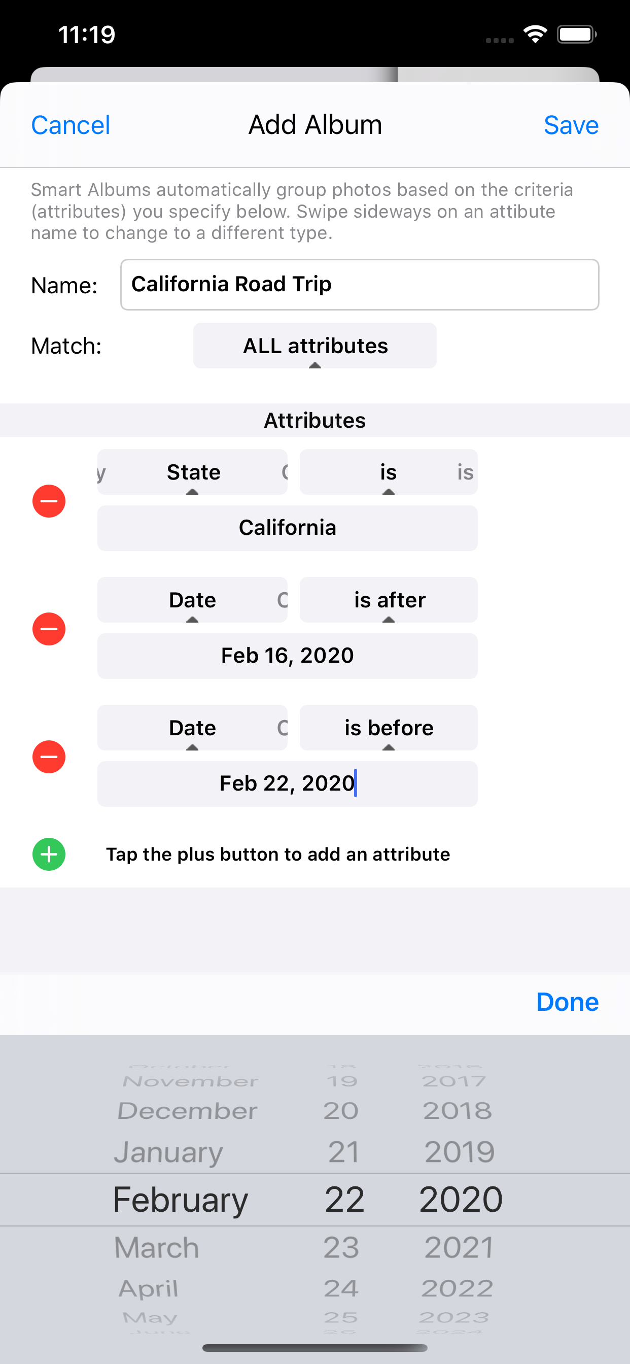This screenshot has height=1364, width=630.
Task: Edit the album Name text field
Action: point(360,284)
